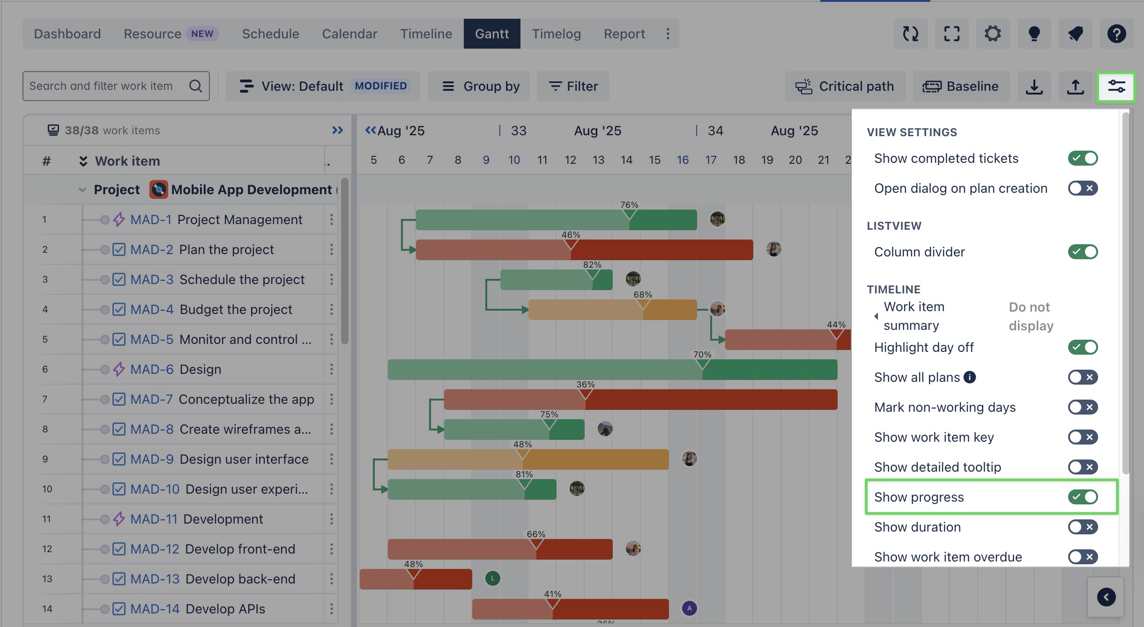
Task: Turn off Highlight day off toggle
Action: (1083, 347)
